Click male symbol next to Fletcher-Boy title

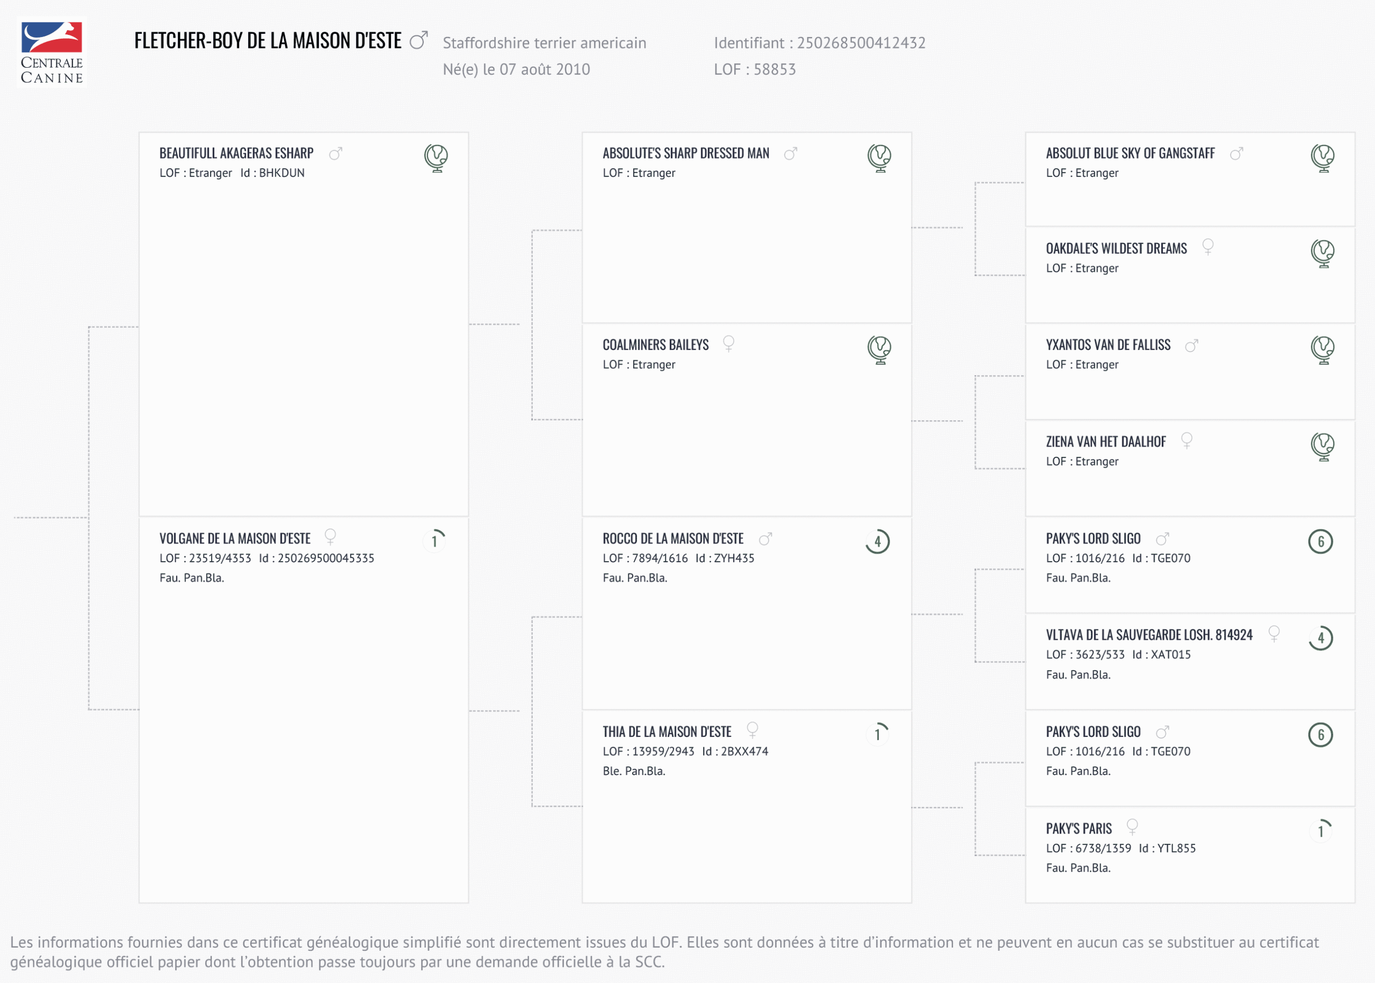[418, 40]
